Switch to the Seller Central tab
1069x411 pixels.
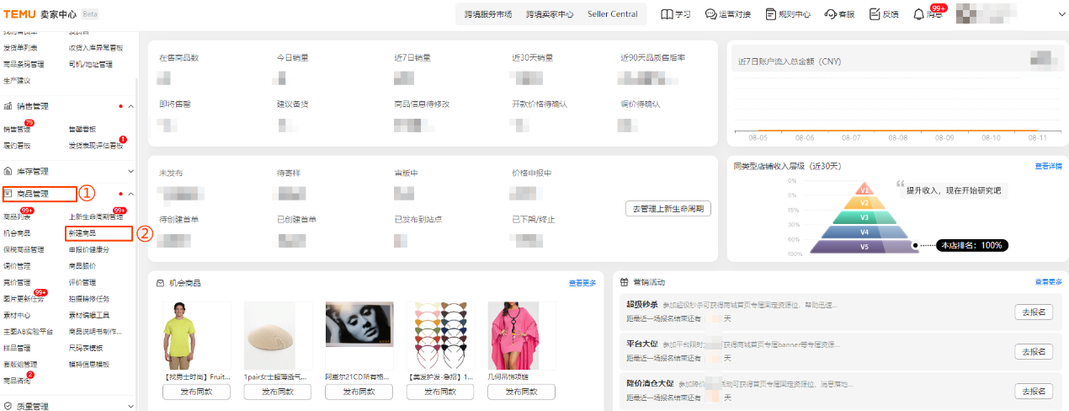pos(612,14)
